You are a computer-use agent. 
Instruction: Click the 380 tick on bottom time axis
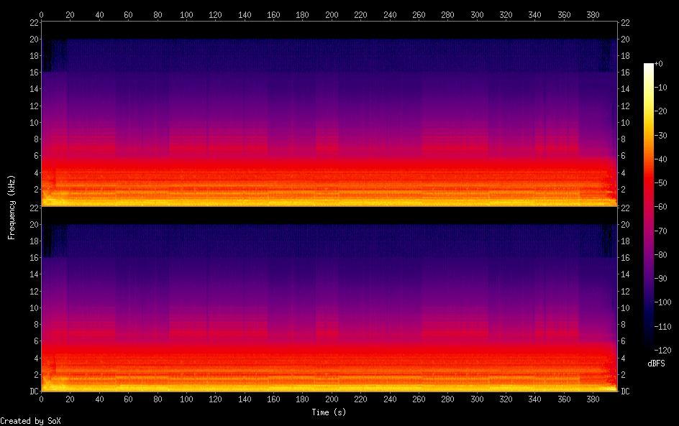[x=593, y=399]
